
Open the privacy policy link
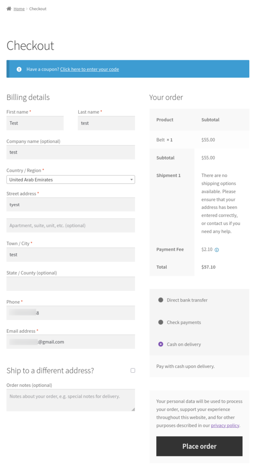tap(225, 425)
